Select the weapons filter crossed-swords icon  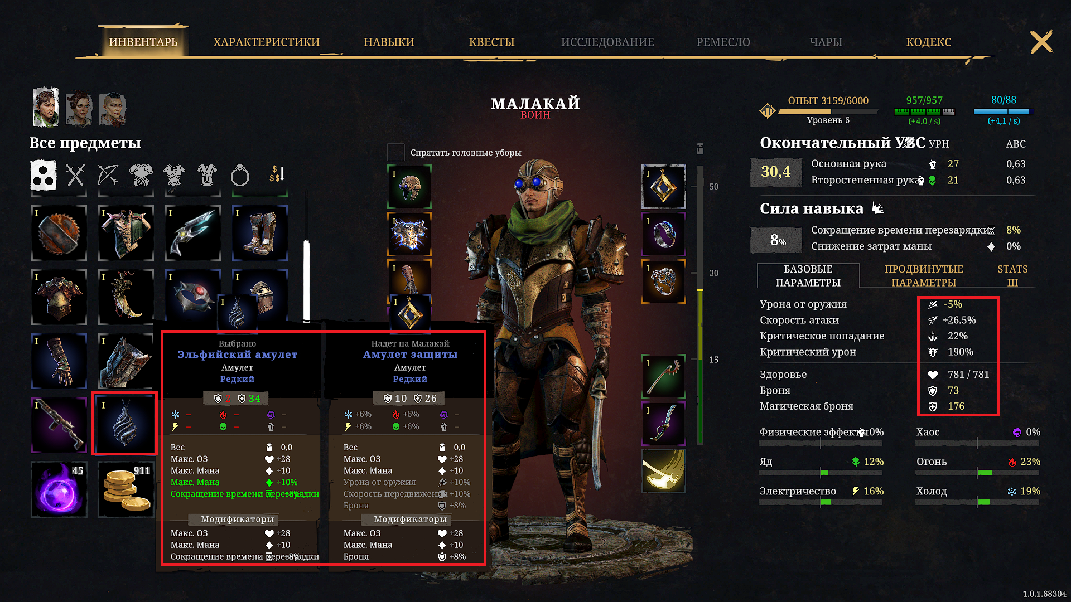(75, 176)
